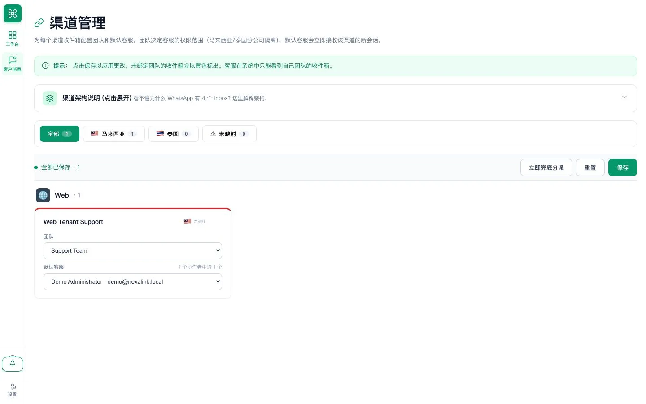
Task: Click the 1 个协作者中选 1 个 hint
Action: click(200, 267)
